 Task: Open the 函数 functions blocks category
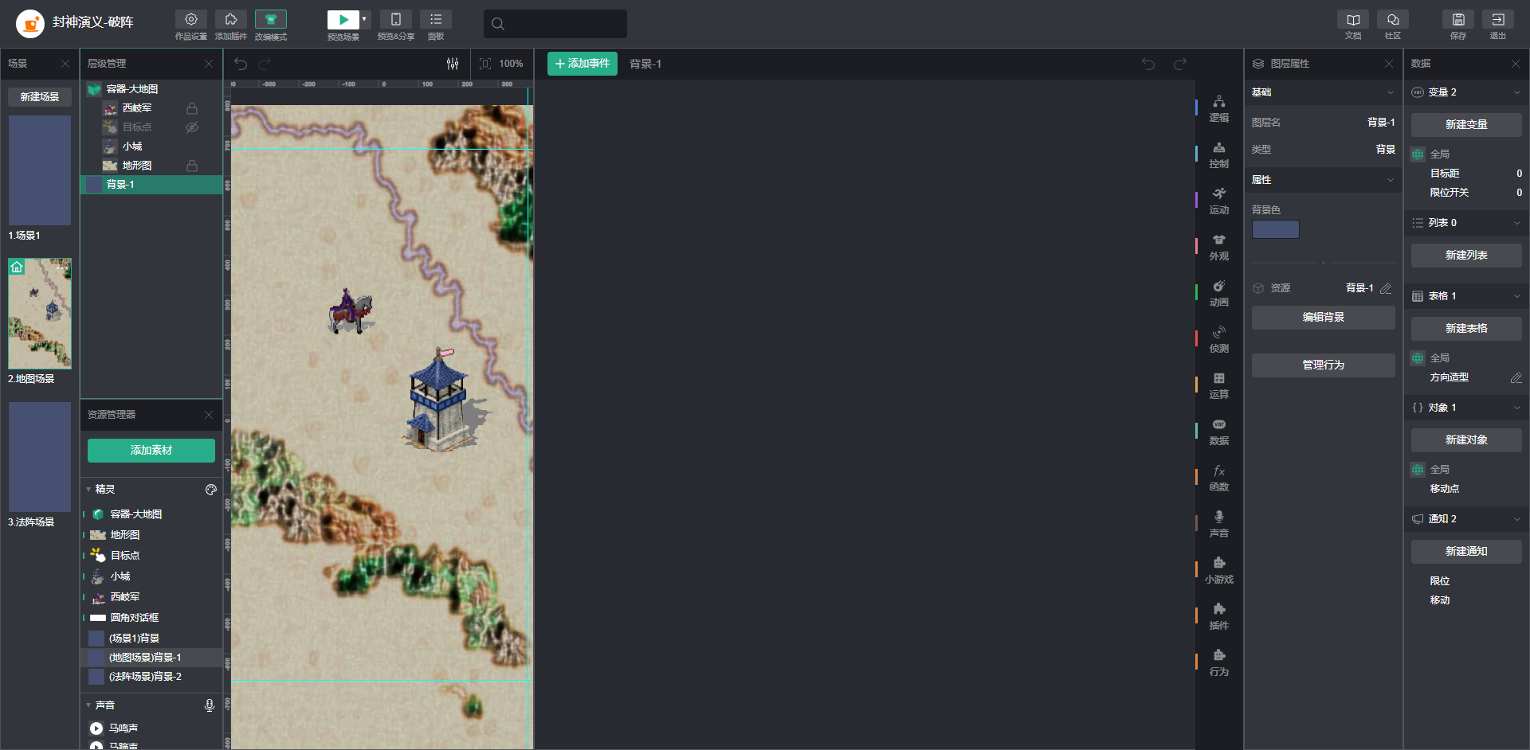pyautogui.click(x=1219, y=479)
